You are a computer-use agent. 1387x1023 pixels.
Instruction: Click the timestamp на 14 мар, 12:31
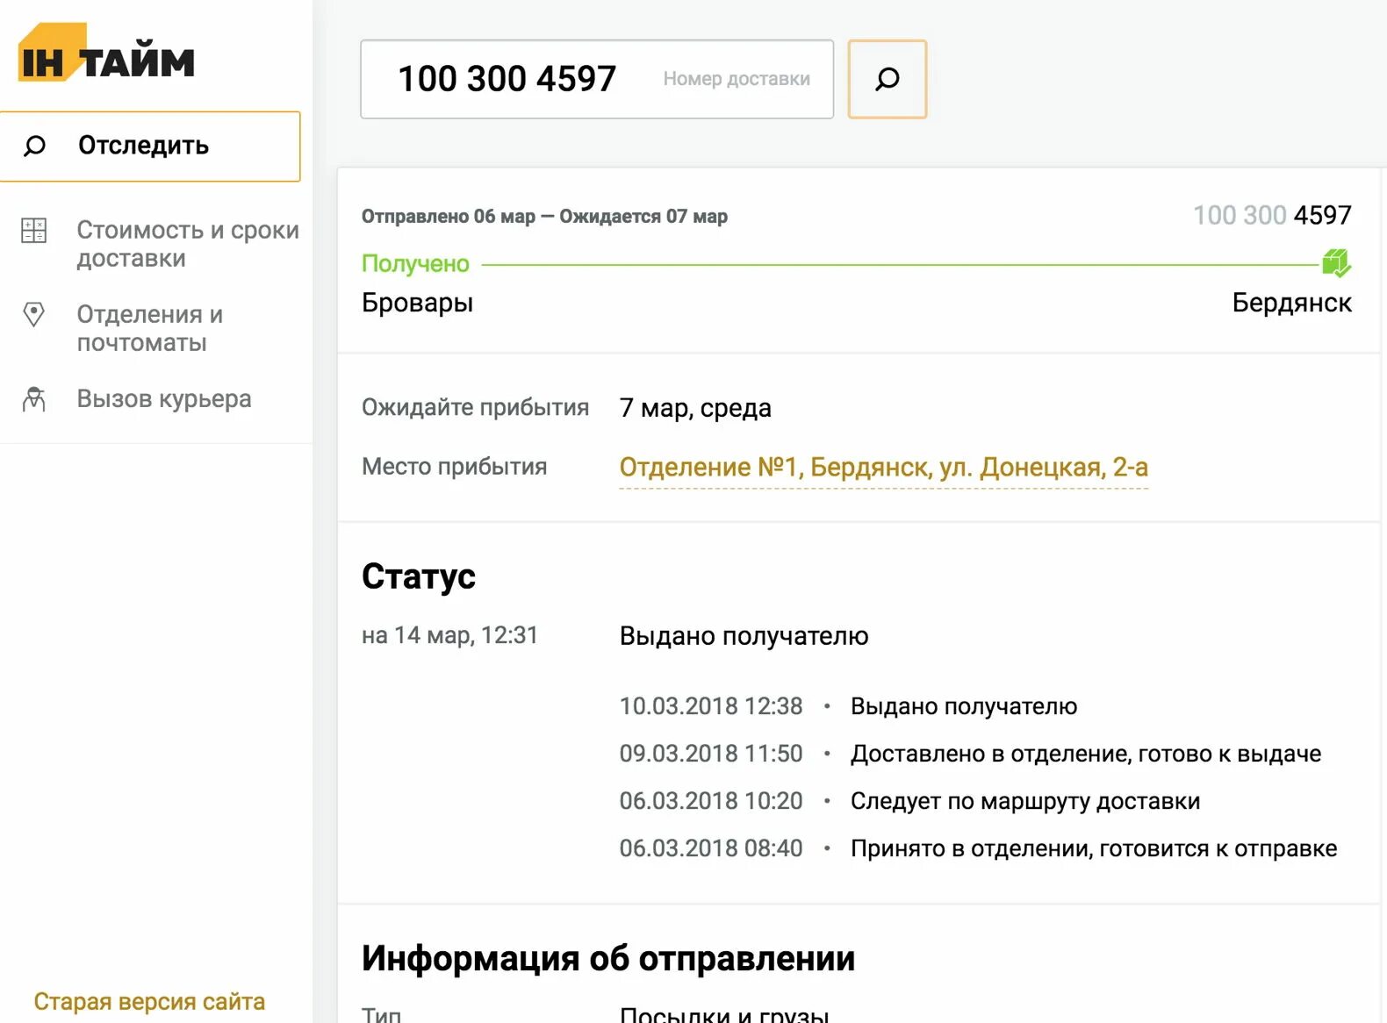449,635
